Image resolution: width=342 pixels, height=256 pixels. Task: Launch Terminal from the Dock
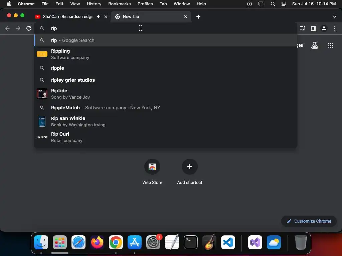191,242
